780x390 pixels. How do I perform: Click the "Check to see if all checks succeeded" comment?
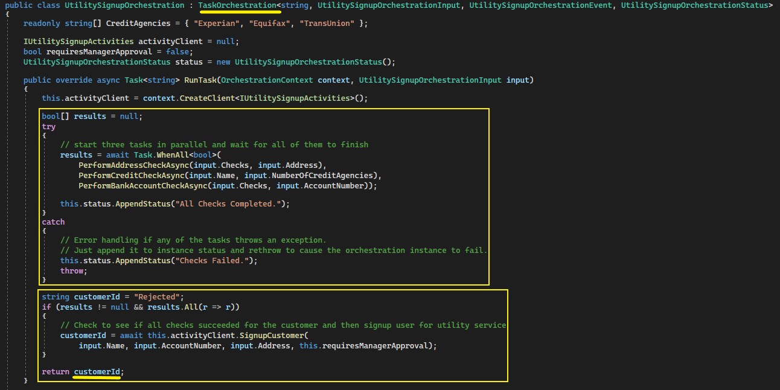(283, 325)
